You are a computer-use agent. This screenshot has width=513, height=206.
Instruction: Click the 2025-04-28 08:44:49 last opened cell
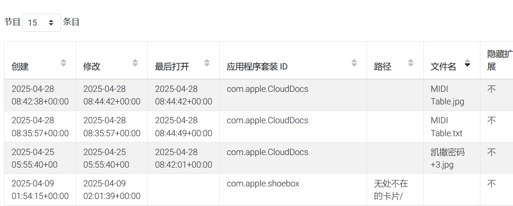(184, 127)
